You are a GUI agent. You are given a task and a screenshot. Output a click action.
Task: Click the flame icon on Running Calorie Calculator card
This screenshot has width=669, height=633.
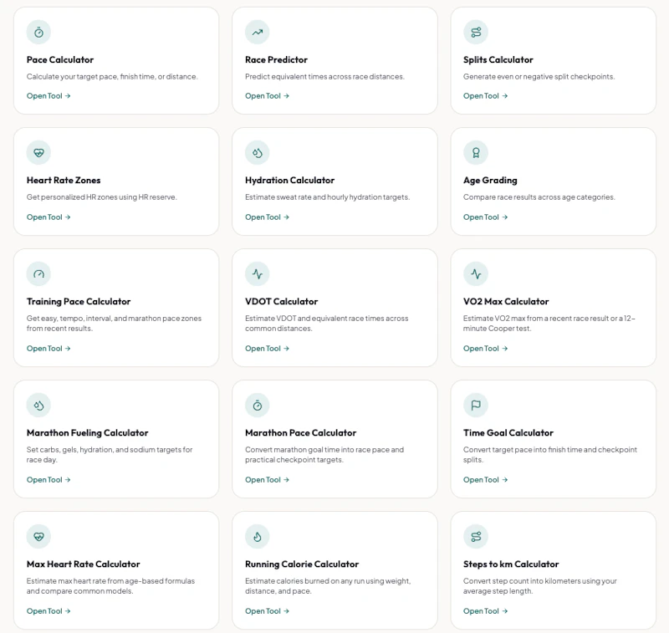[x=258, y=537]
